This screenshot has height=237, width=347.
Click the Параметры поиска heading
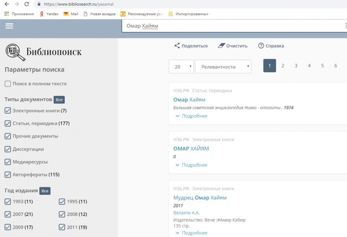[x=35, y=70]
